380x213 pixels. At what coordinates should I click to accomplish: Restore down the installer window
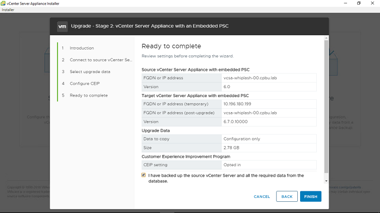coord(359,3)
